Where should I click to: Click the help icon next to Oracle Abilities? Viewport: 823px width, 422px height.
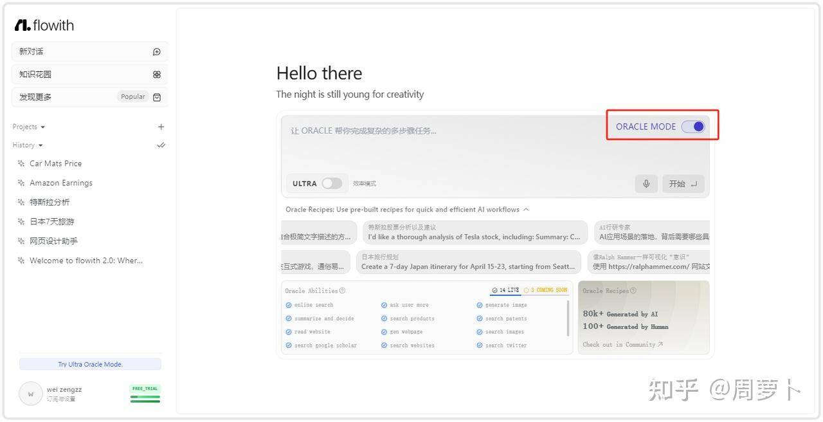342,291
